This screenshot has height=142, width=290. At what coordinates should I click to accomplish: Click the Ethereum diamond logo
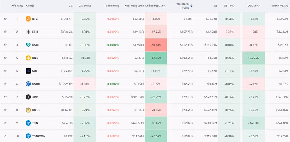coord(28,32)
